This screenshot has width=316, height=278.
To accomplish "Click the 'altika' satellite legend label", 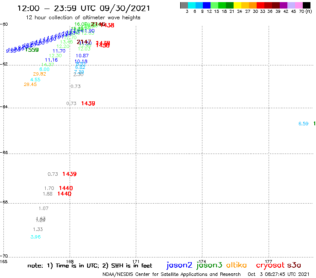I will click(237, 265).
